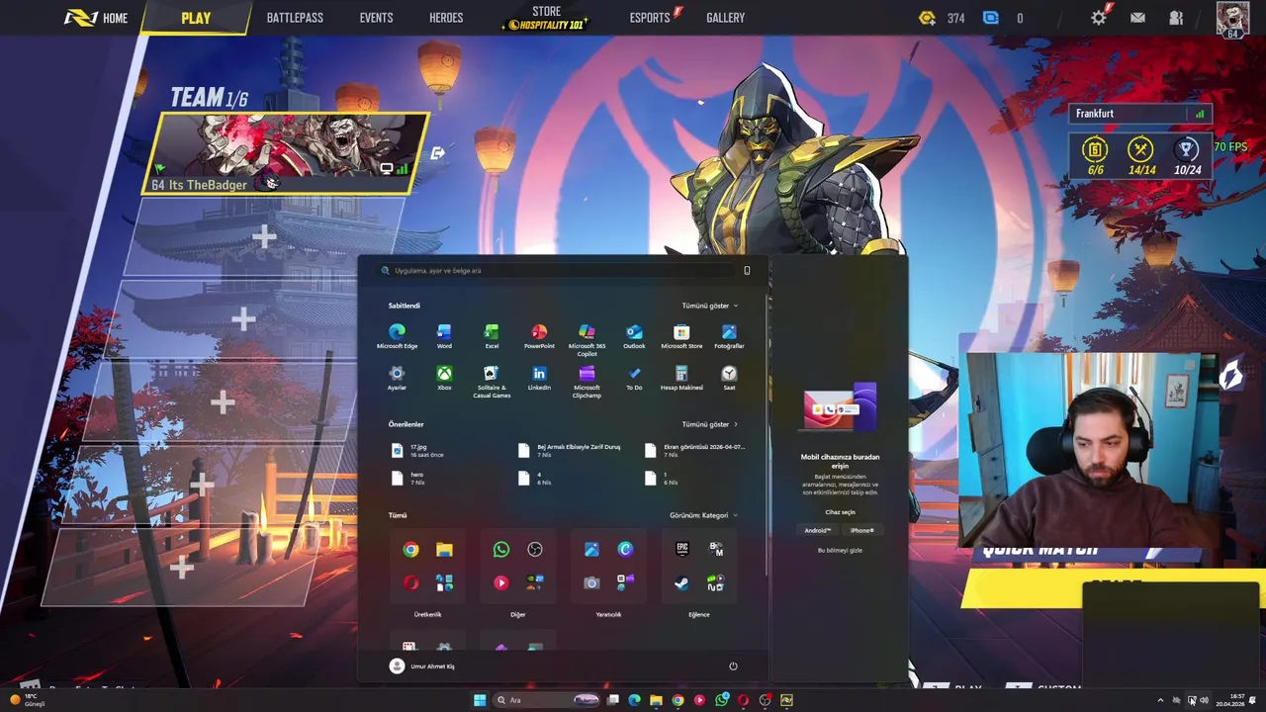Open the Fotoğraflar app
1266x712 pixels.
pos(729,336)
